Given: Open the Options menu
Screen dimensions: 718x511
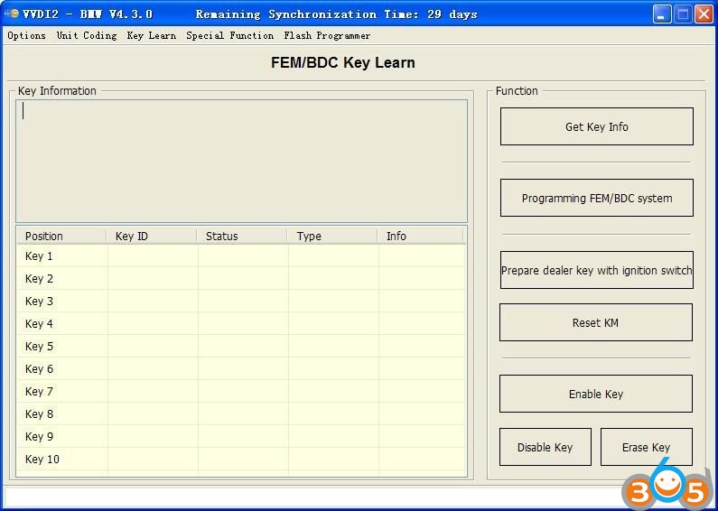Looking at the screenshot, I should (26, 36).
